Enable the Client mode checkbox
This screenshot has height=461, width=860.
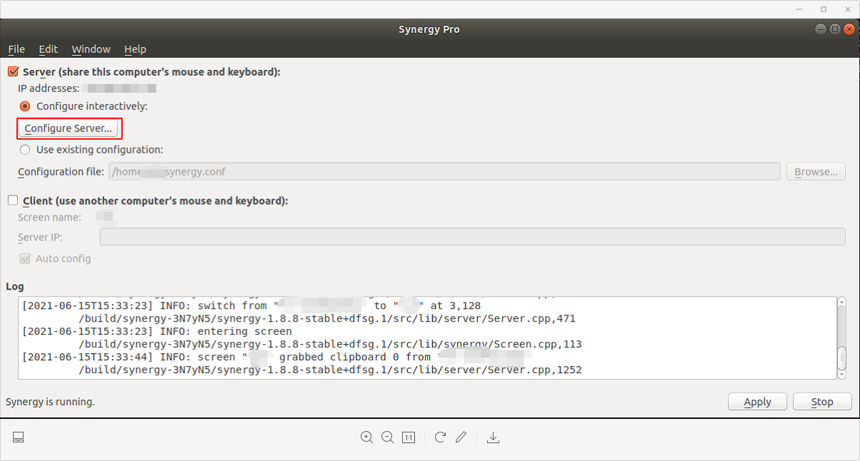[13, 201]
